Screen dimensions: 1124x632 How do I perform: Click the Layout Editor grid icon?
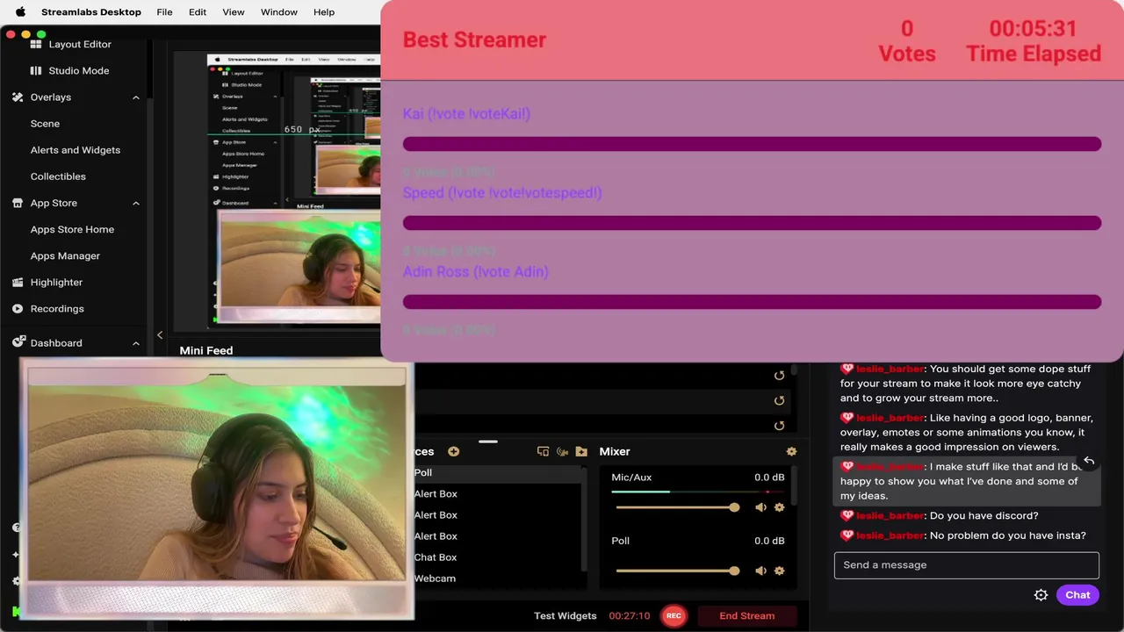(36, 44)
